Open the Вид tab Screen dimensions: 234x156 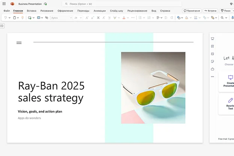[154, 11]
